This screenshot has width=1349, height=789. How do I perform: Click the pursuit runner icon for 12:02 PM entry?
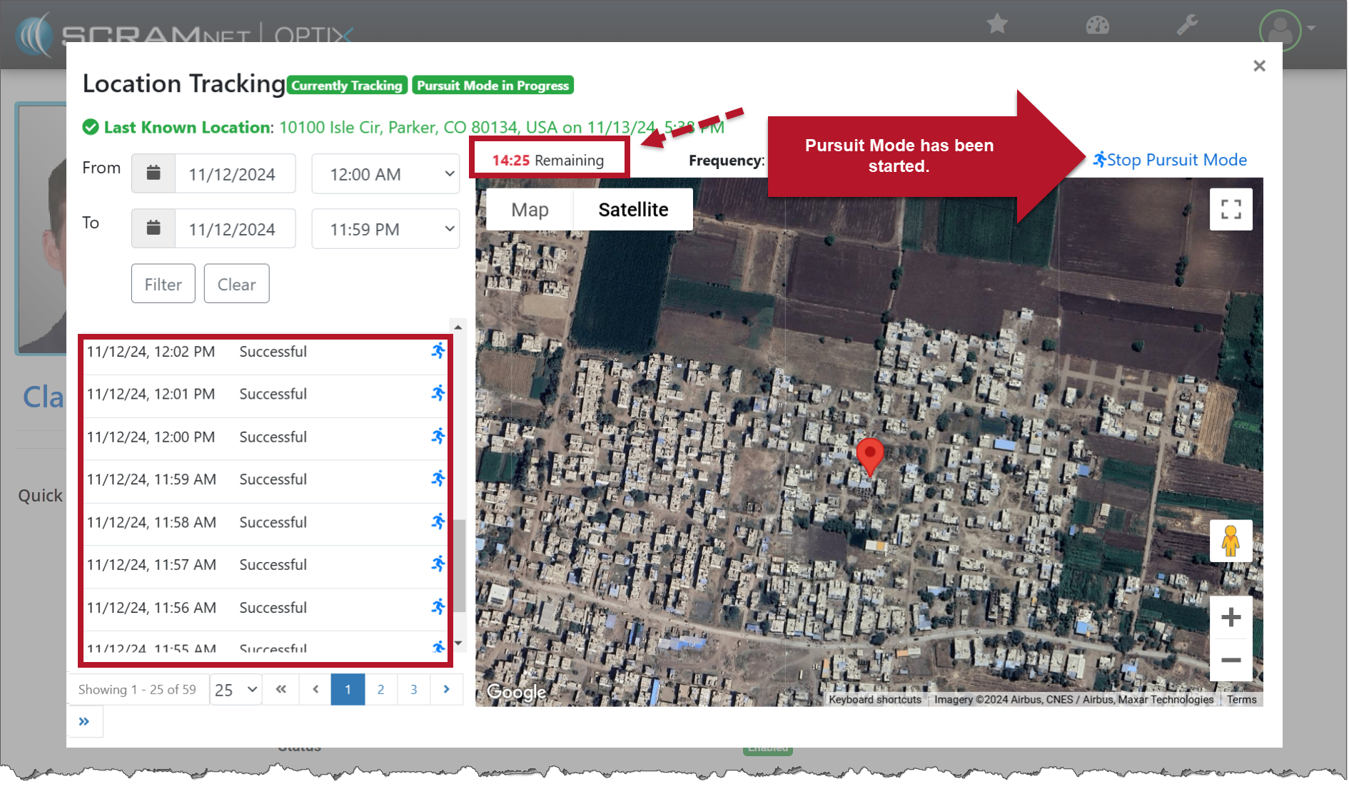click(x=438, y=351)
